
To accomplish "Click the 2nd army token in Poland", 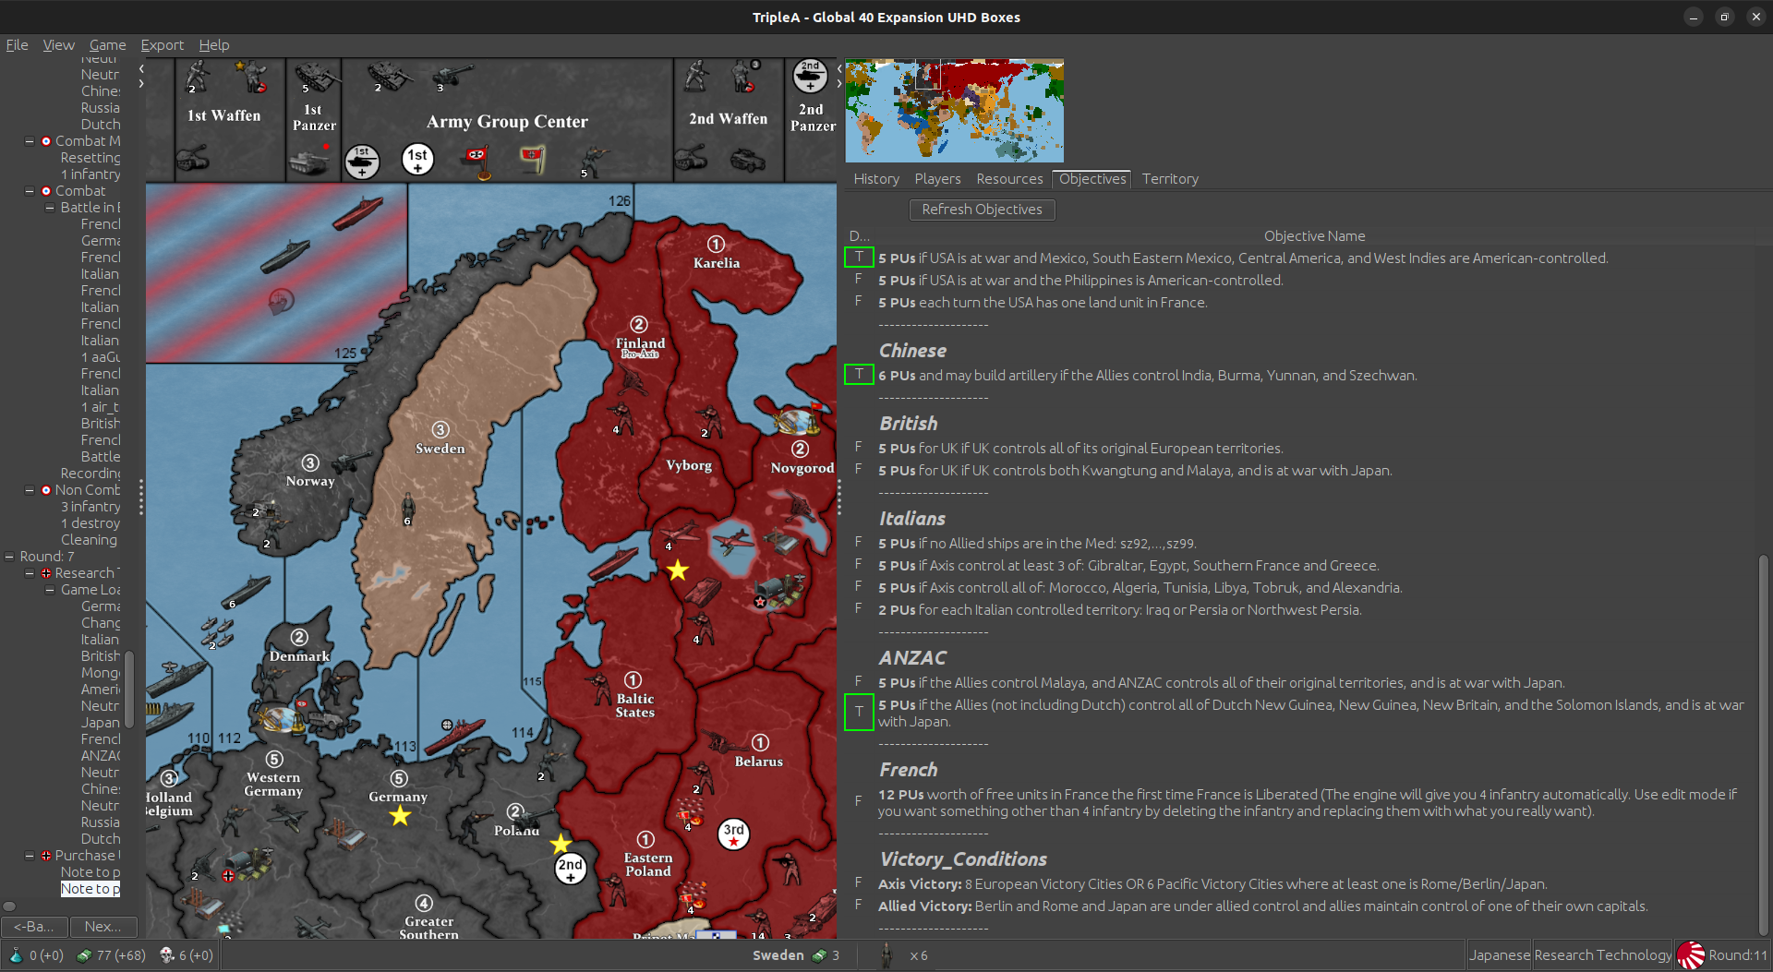I will [570, 868].
